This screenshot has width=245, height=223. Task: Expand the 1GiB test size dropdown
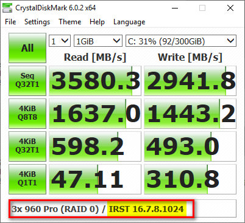98,41
